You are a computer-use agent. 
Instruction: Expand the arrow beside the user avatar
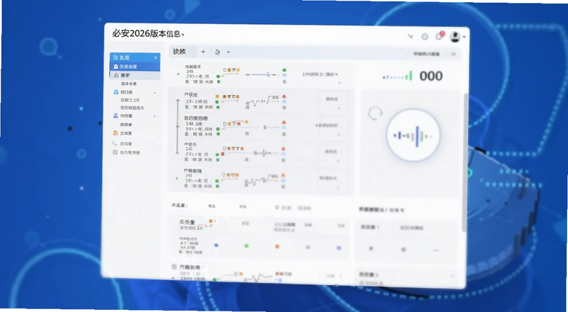coord(464,37)
